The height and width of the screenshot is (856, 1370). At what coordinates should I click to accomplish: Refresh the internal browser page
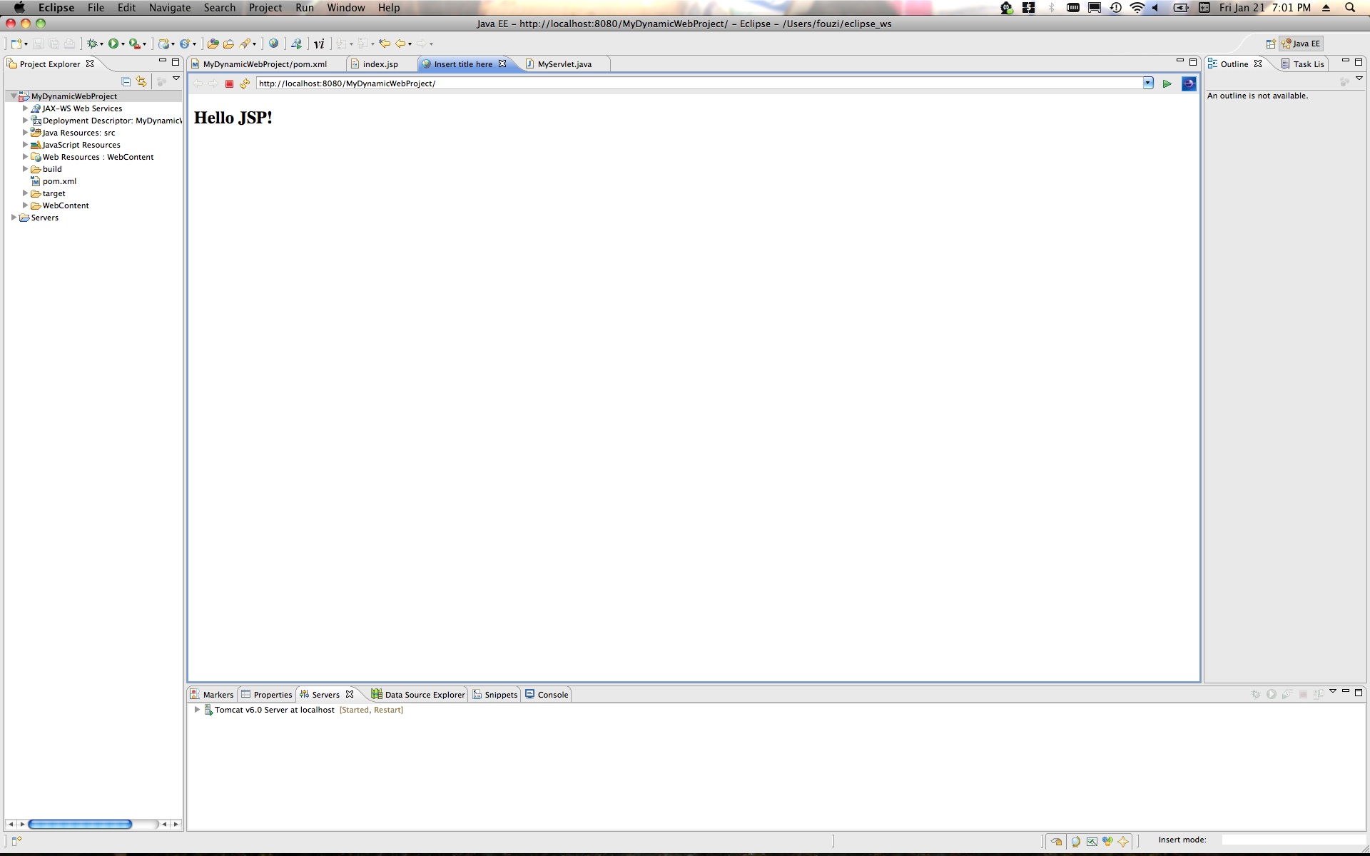(x=245, y=83)
